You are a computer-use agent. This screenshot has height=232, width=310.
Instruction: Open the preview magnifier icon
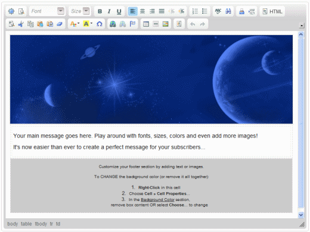pos(21,11)
